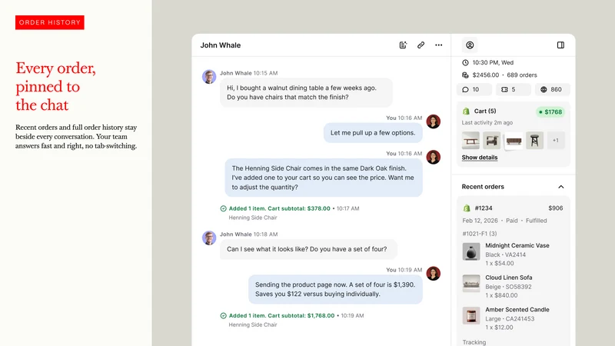Click the $906 order total
Screen dimensions: 615x346
[555, 208]
